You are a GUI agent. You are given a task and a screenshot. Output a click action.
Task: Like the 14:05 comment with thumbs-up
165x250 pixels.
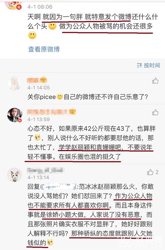pos(155,81)
